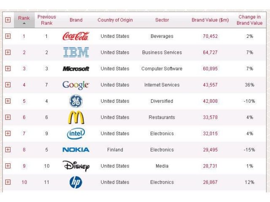
Task: Click the GE brand logo
Action: [76, 101]
